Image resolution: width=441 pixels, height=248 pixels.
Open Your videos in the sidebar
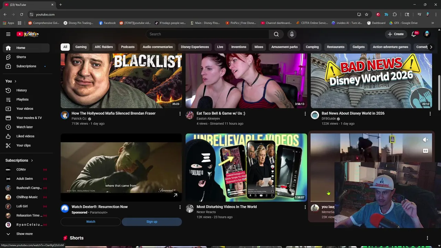point(26,108)
